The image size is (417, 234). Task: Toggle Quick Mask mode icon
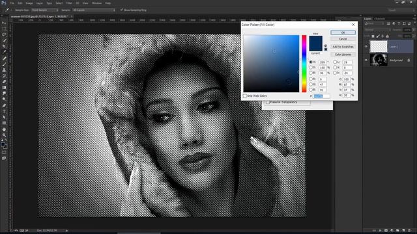[4, 152]
